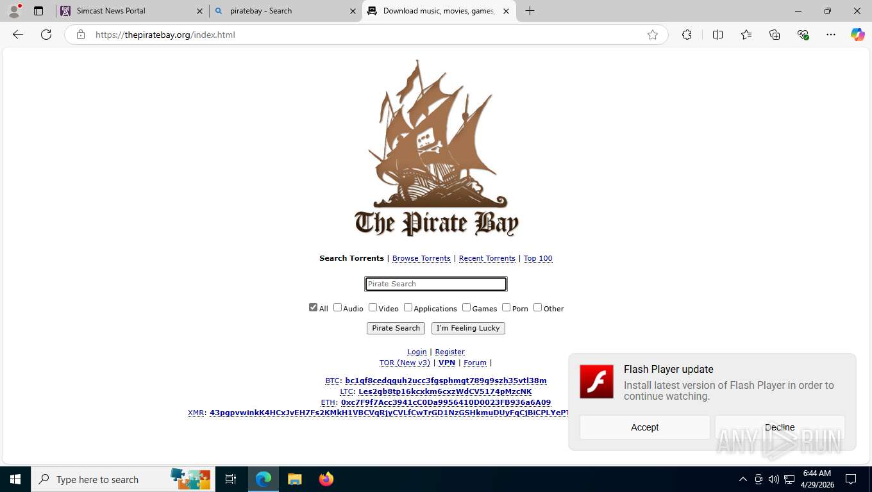Viewport: 872px width, 492px height.
Task: Open the Forum link
Action: click(475, 363)
